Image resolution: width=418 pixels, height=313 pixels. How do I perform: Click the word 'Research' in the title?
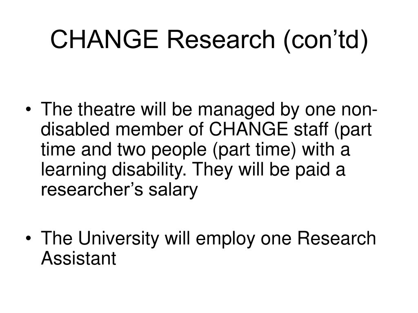221,40
